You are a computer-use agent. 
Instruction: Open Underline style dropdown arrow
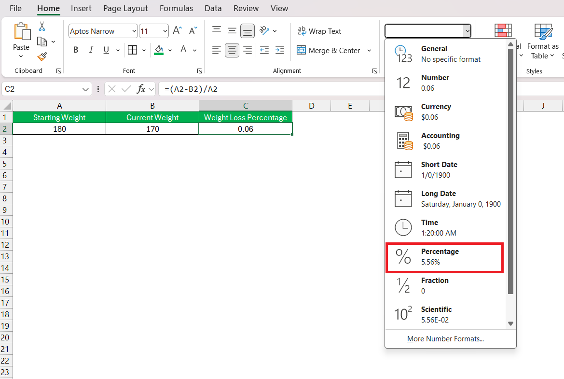118,50
